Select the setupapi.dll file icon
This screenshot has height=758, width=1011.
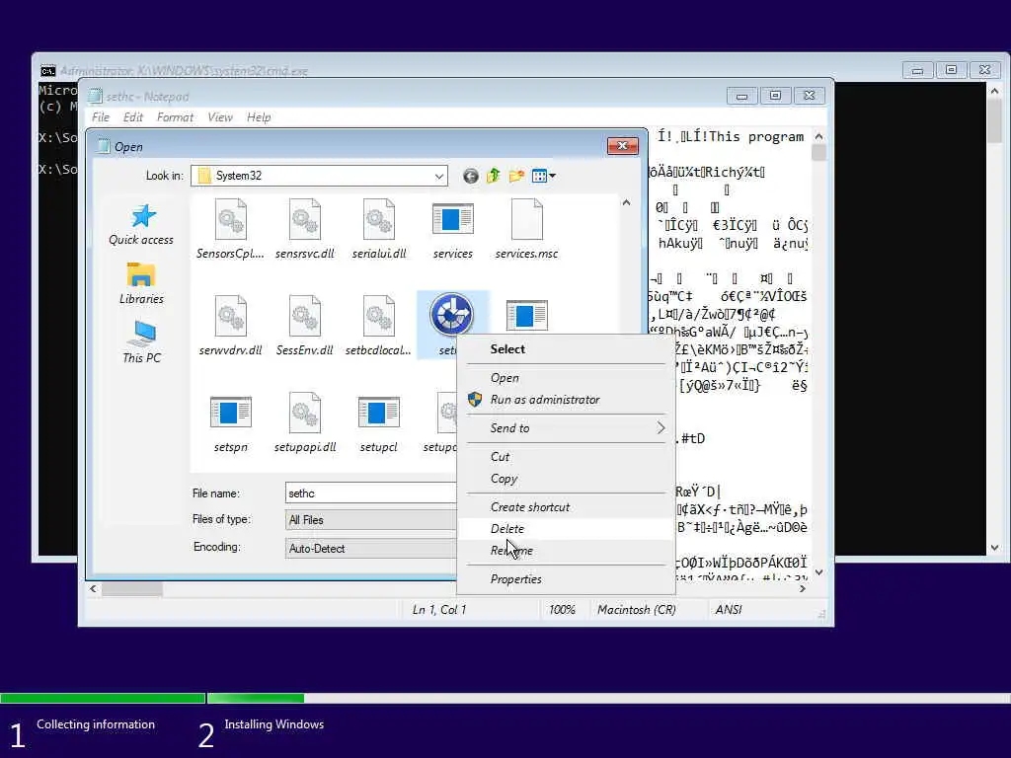tap(304, 414)
